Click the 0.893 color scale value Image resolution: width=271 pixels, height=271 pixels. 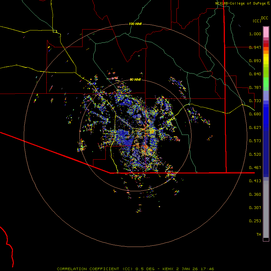point(255,61)
